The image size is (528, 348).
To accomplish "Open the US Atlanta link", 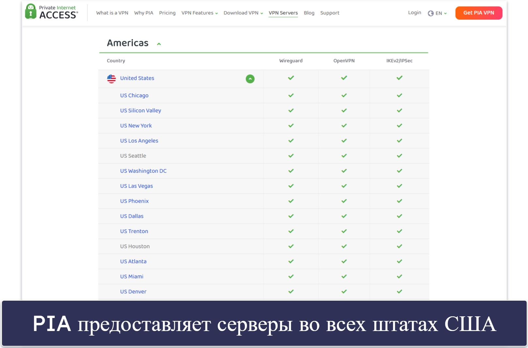I will coord(133,261).
